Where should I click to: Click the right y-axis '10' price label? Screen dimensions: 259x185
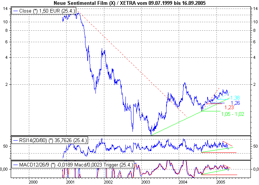coord(255,22)
